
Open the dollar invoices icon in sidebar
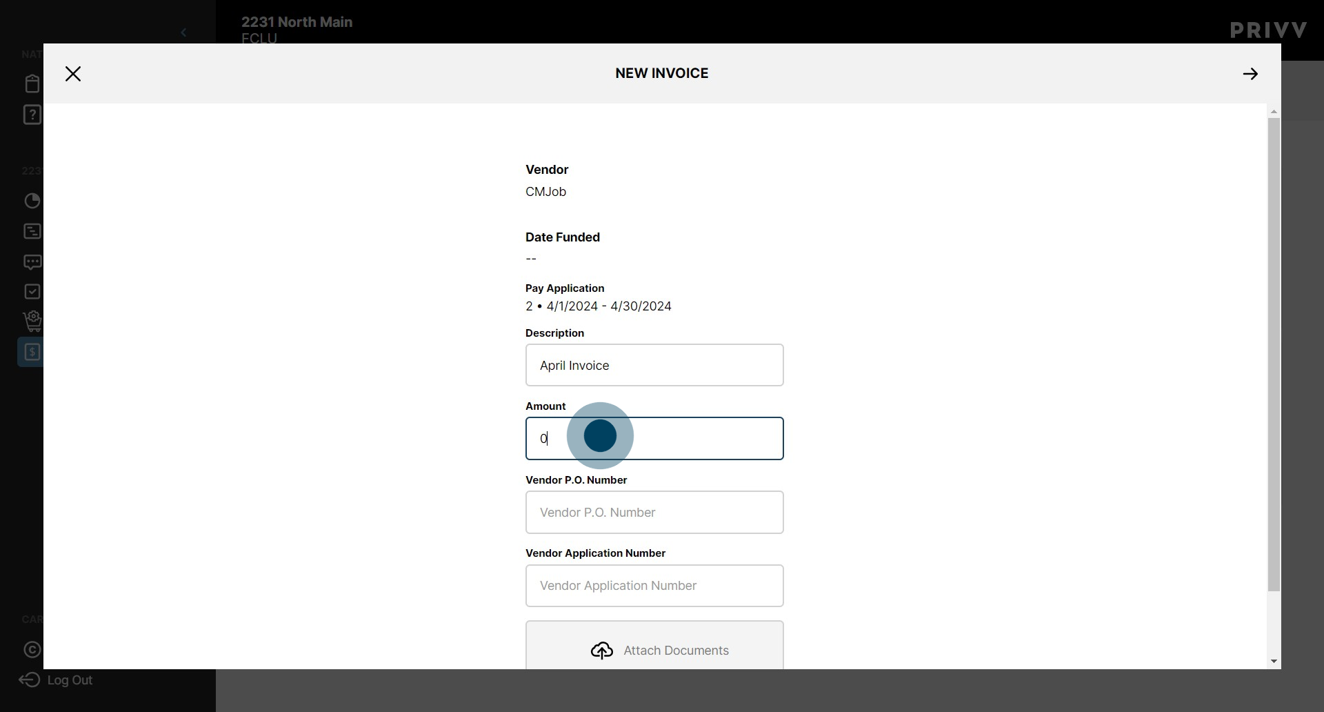click(32, 352)
